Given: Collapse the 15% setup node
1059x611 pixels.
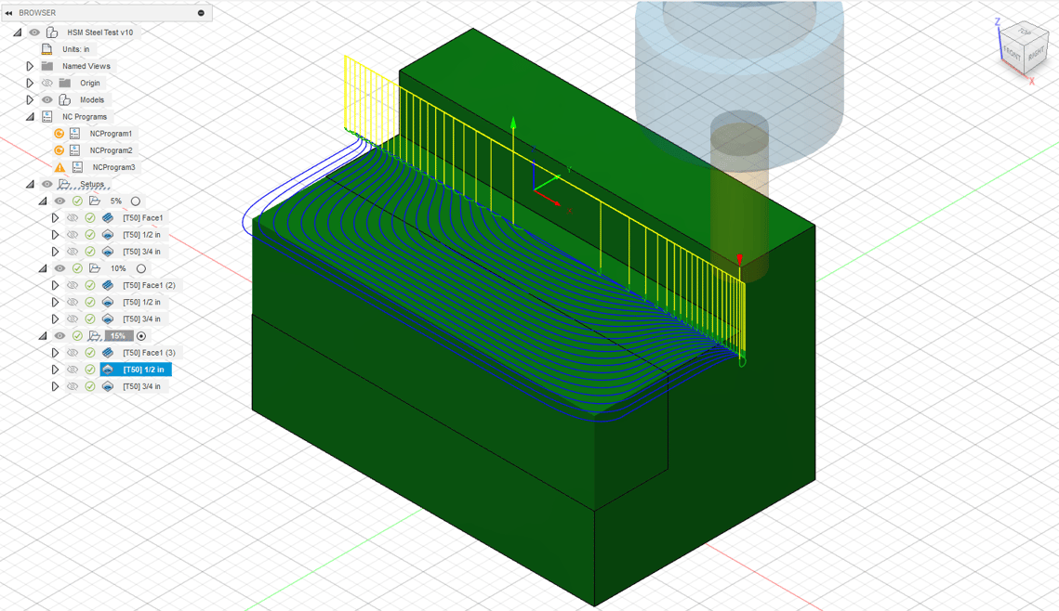Looking at the screenshot, I should 43,336.
